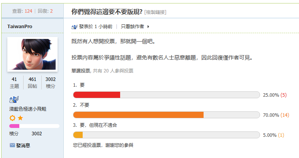Open TaiwanPro's avatar image
The height and width of the screenshot is (158, 299).
coord(32,54)
